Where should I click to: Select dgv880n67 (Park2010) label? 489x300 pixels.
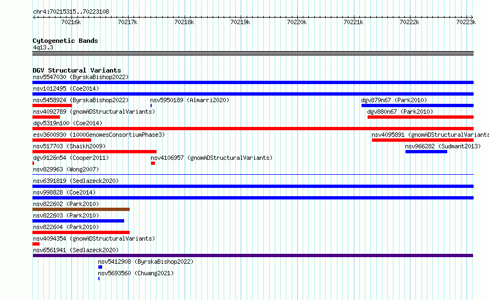400,112
